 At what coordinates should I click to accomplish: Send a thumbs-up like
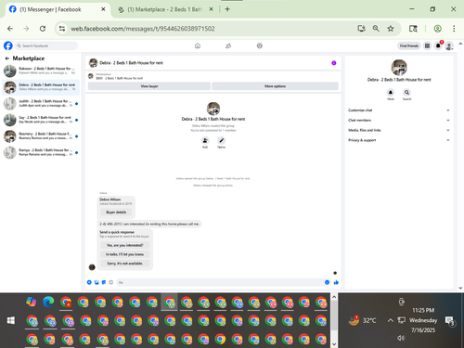(x=336, y=282)
